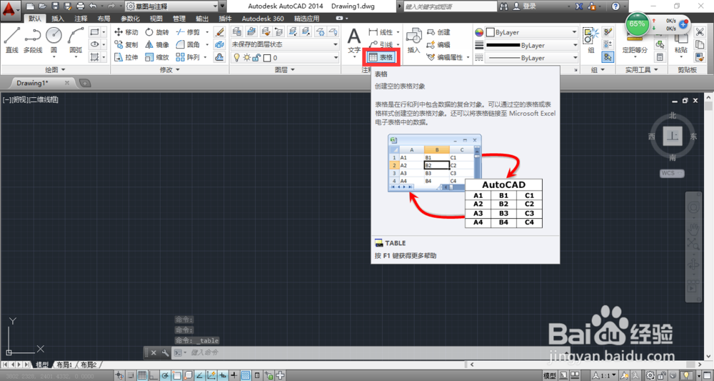This screenshot has width=714, height=381.
Task: Switch to the View (视图) ribbon tab
Action: point(156,19)
